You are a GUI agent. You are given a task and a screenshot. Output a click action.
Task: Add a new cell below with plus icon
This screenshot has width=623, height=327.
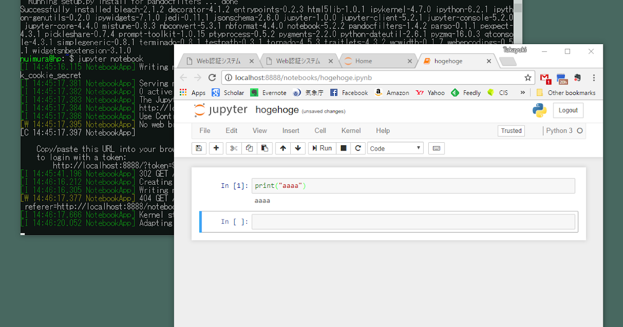[x=215, y=148]
